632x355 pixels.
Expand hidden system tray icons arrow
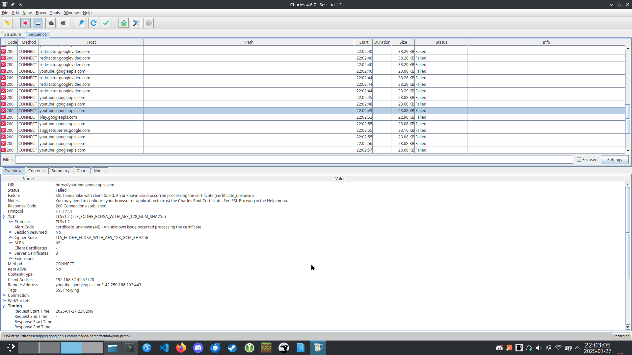578,348
